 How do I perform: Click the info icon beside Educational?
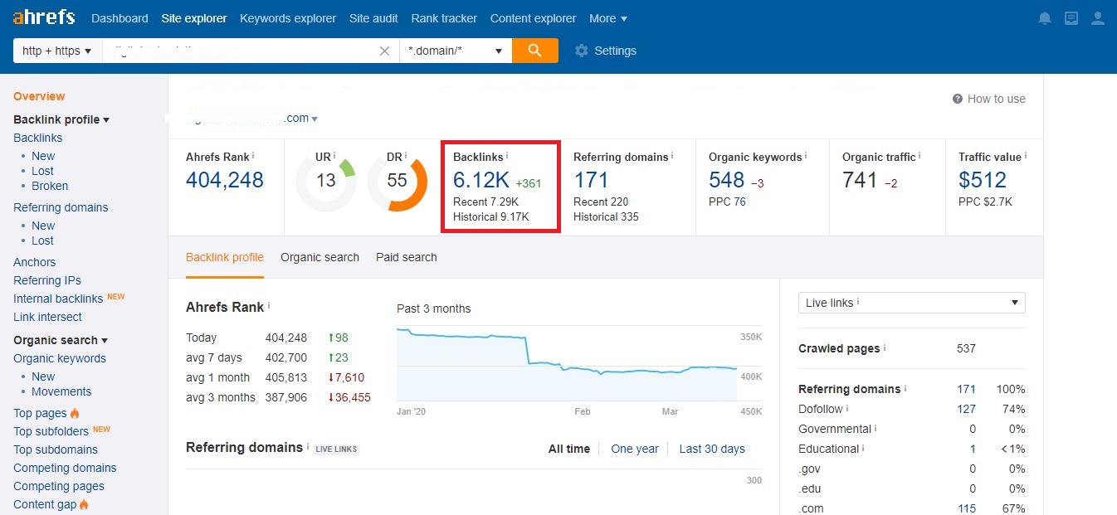[864, 448]
